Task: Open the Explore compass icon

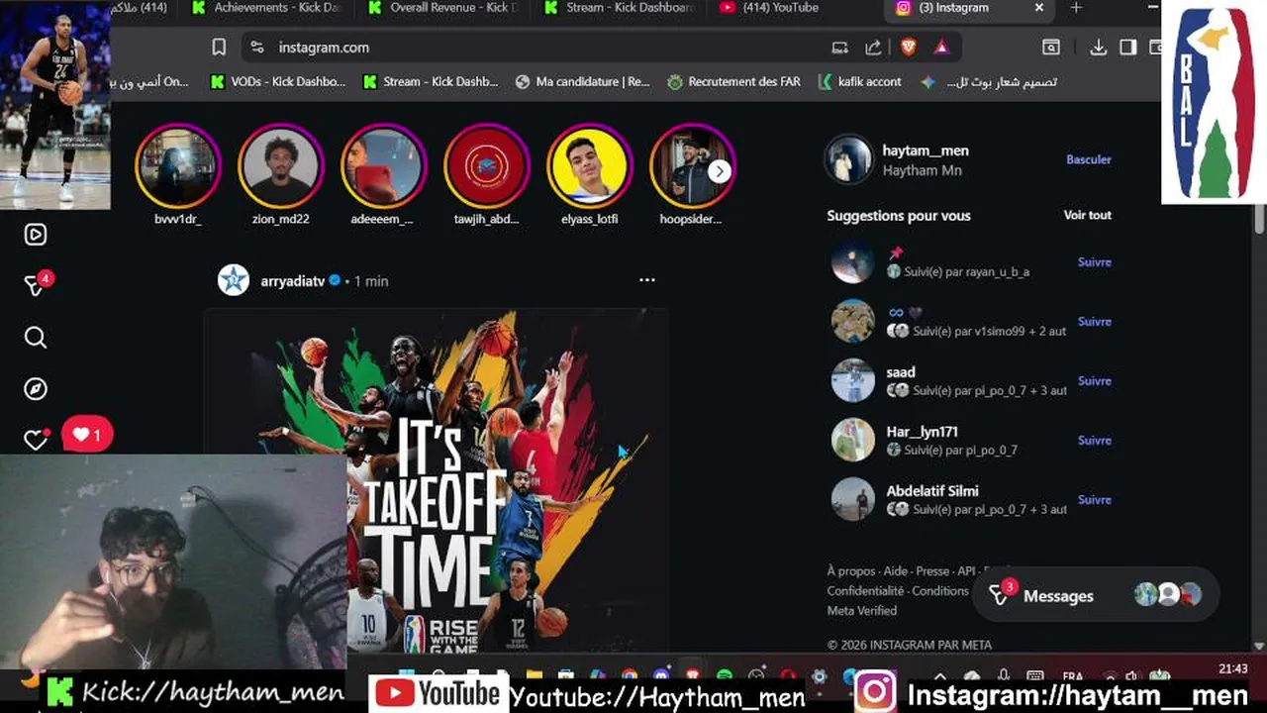Action: [36, 389]
